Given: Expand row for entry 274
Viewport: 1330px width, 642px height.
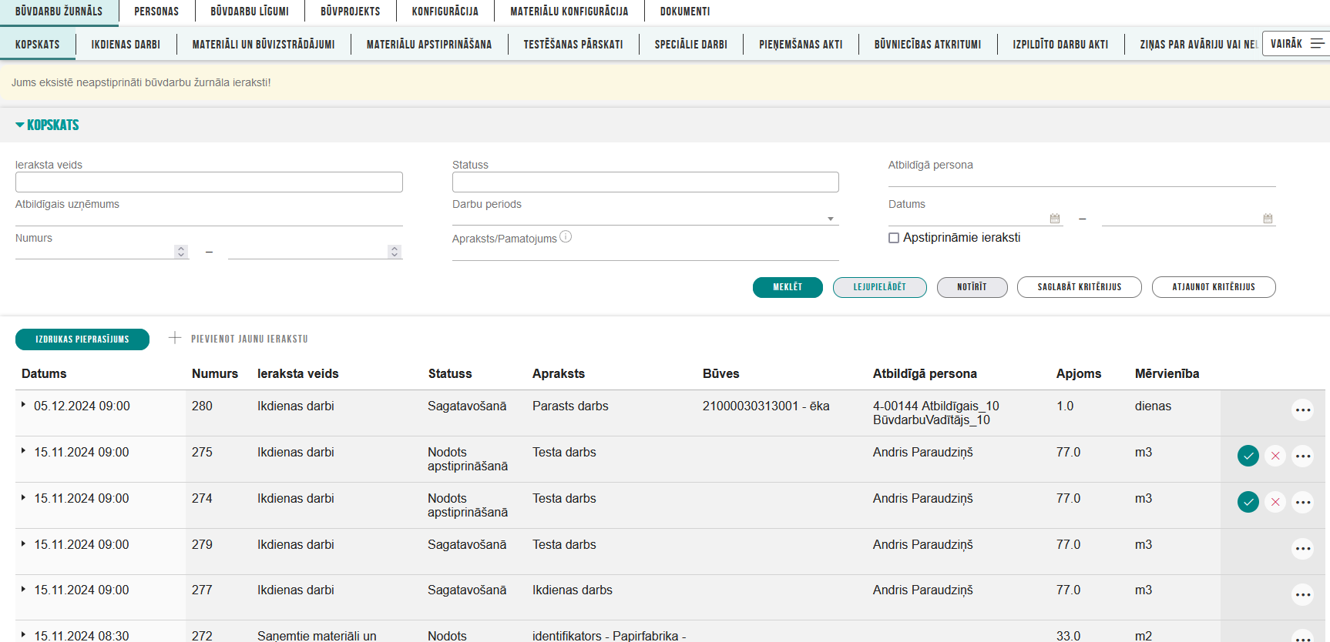Looking at the screenshot, I should pos(23,497).
